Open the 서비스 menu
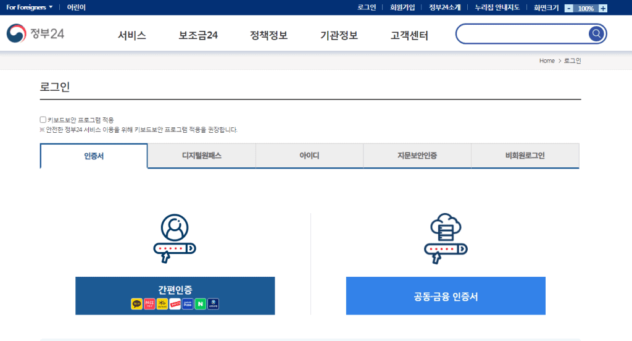 pyautogui.click(x=132, y=35)
